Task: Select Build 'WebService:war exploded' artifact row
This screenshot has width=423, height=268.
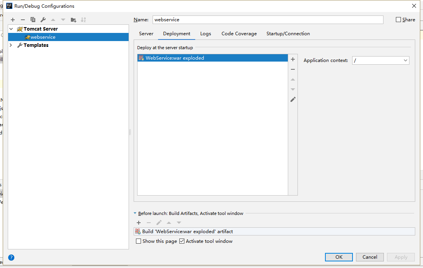Action: [274, 231]
